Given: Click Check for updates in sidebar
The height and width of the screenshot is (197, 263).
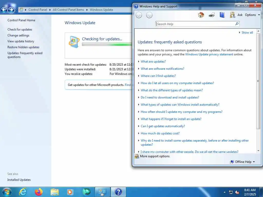Looking at the screenshot, I should [20, 29].
